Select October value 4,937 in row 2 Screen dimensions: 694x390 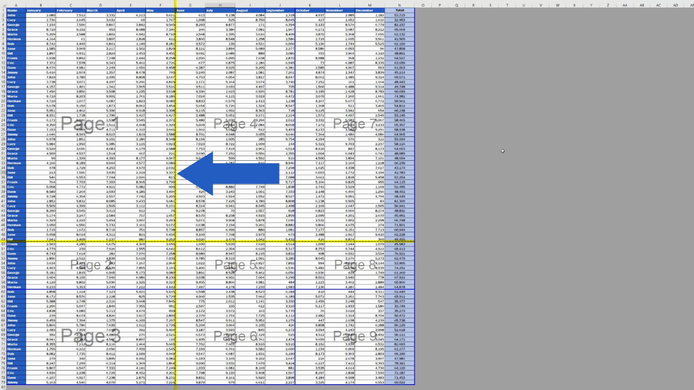point(309,15)
